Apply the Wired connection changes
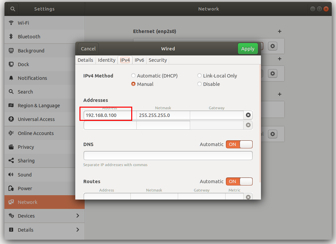 (x=248, y=49)
